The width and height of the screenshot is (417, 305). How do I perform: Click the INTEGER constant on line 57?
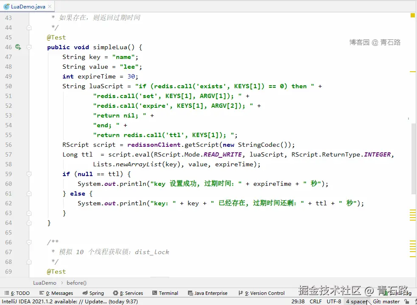(x=378, y=154)
